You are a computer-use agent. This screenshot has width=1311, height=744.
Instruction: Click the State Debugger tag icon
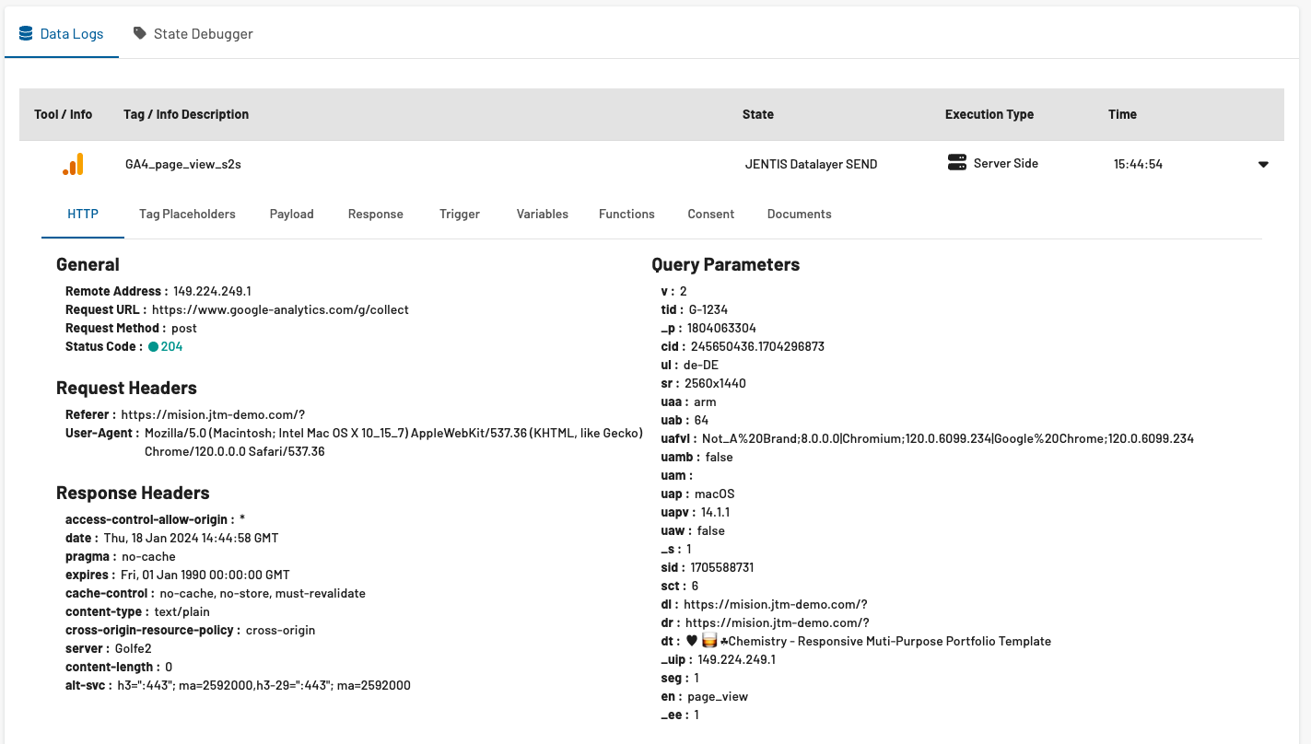click(140, 33)
